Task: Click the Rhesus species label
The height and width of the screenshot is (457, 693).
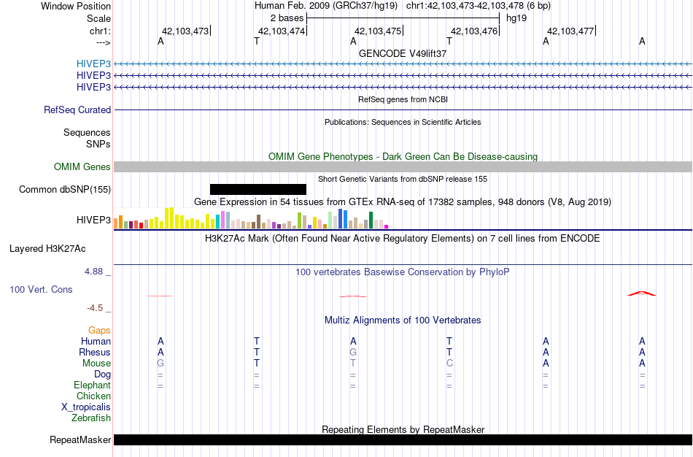Action: (95, 352)
